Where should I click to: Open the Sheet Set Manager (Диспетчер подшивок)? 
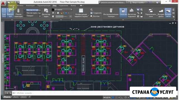[x=132, y=13]
